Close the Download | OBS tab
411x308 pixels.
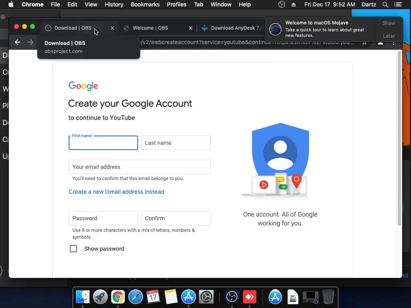click(112, 28)
